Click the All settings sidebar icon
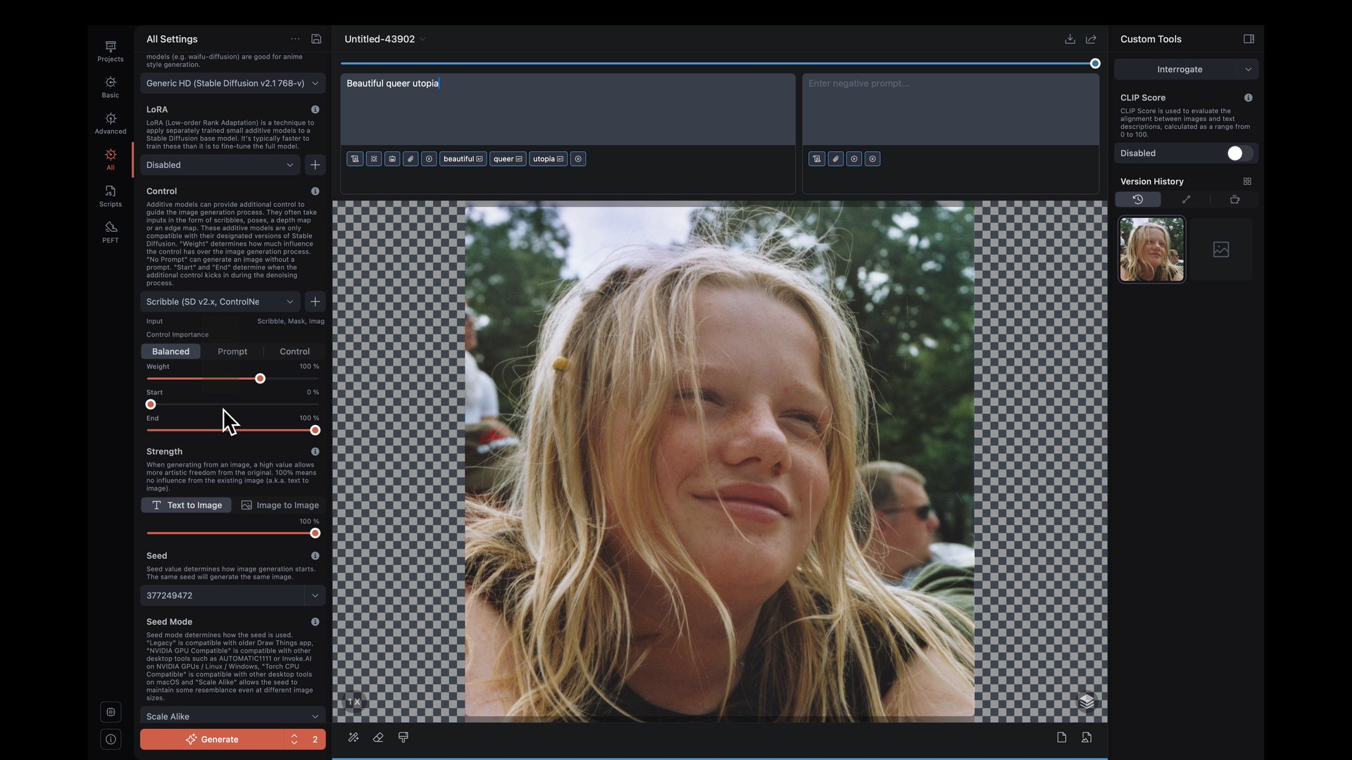This screenshot has height=760, width=1352. [111, 159]
